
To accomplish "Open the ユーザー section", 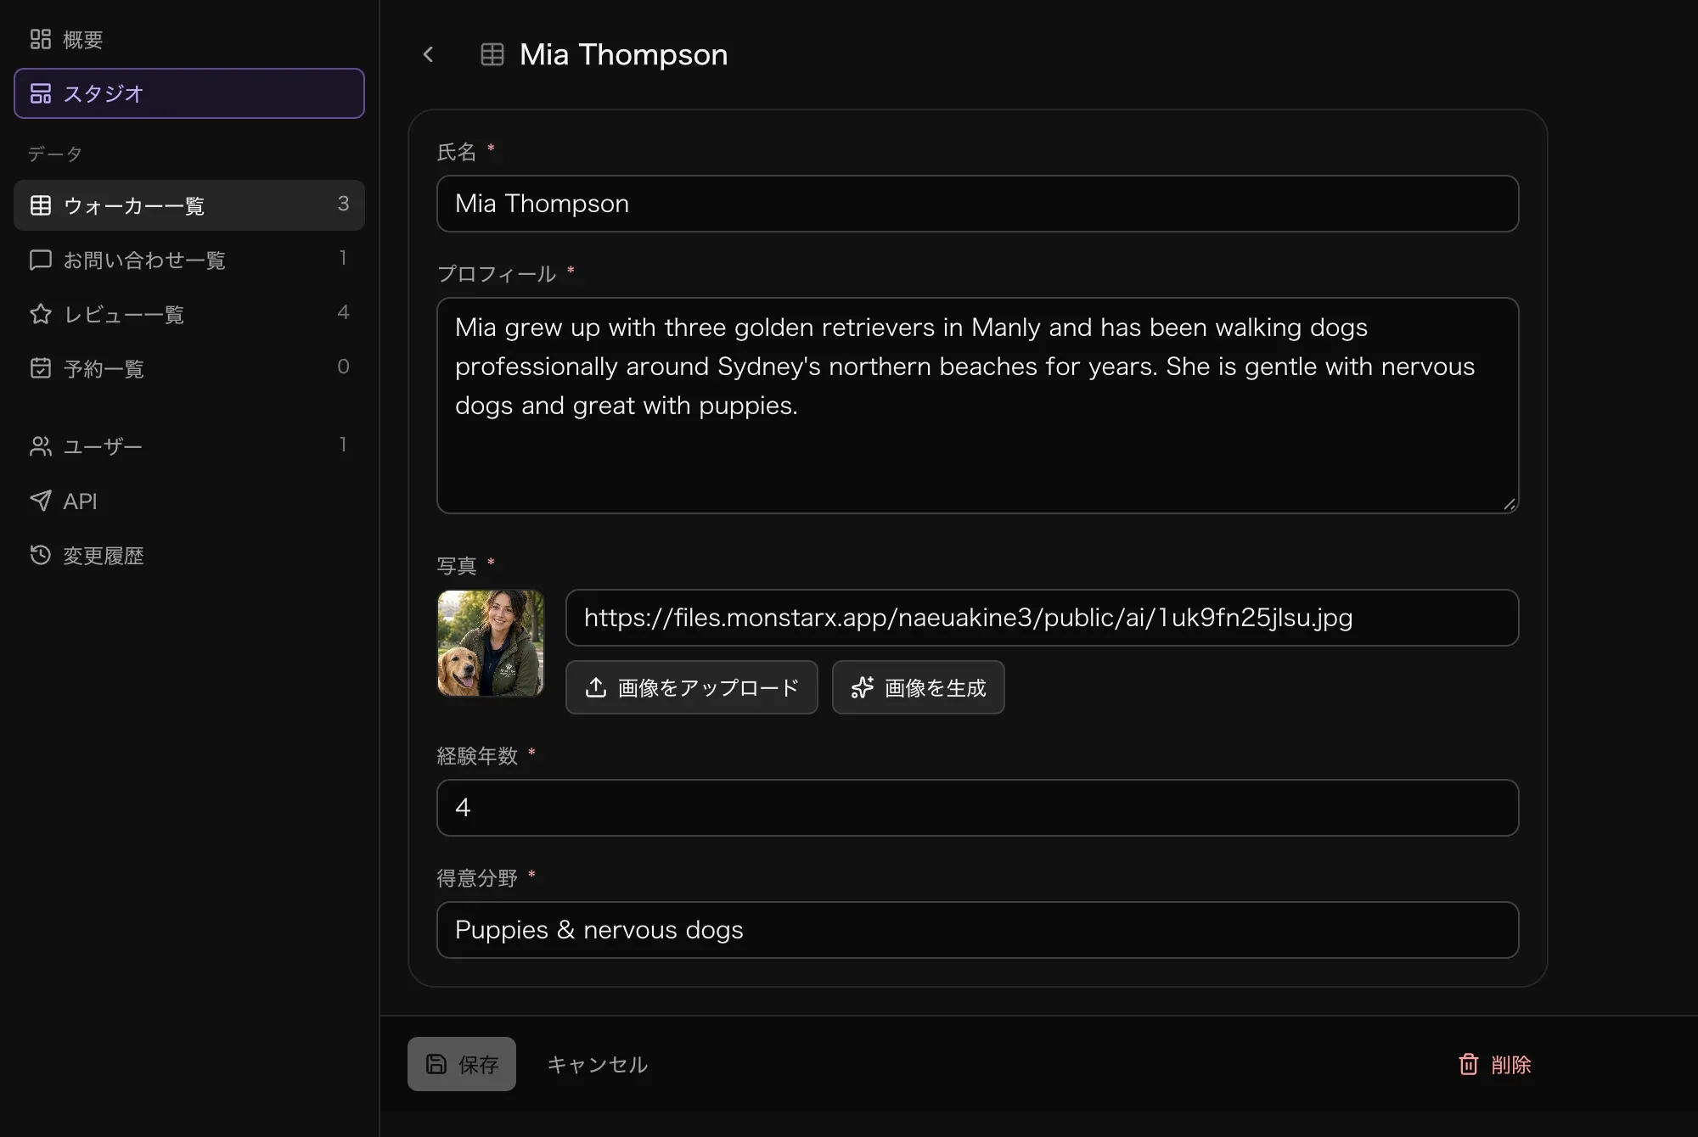I will pyautogui.click(x=188, y=446).
